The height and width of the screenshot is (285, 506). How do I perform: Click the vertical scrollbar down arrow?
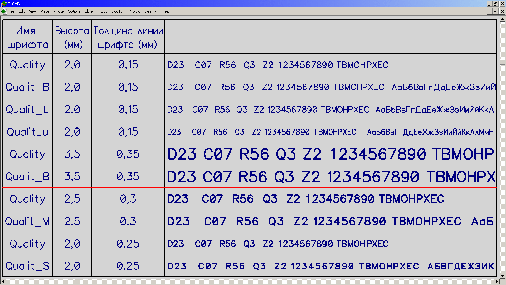pyautogui.click(x=503, y=275)
